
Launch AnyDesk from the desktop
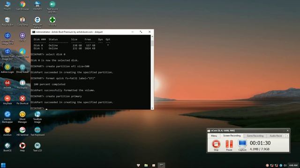(x=7, y=100)
